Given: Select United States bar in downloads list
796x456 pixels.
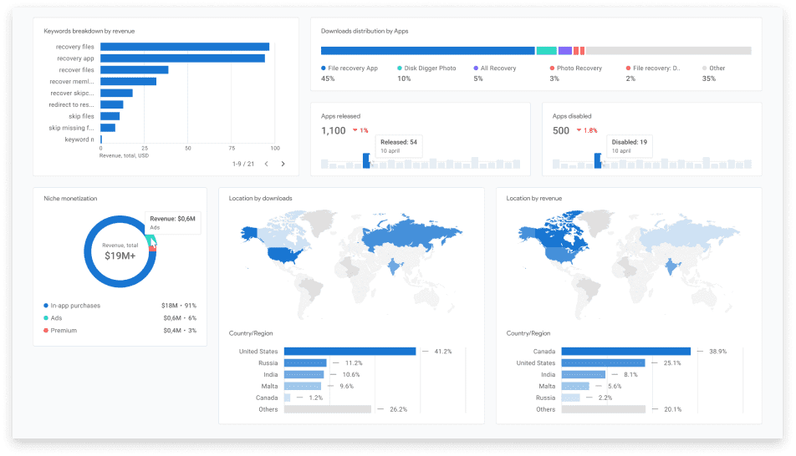Looking at the screenshot, I should [x=350, y=352].
